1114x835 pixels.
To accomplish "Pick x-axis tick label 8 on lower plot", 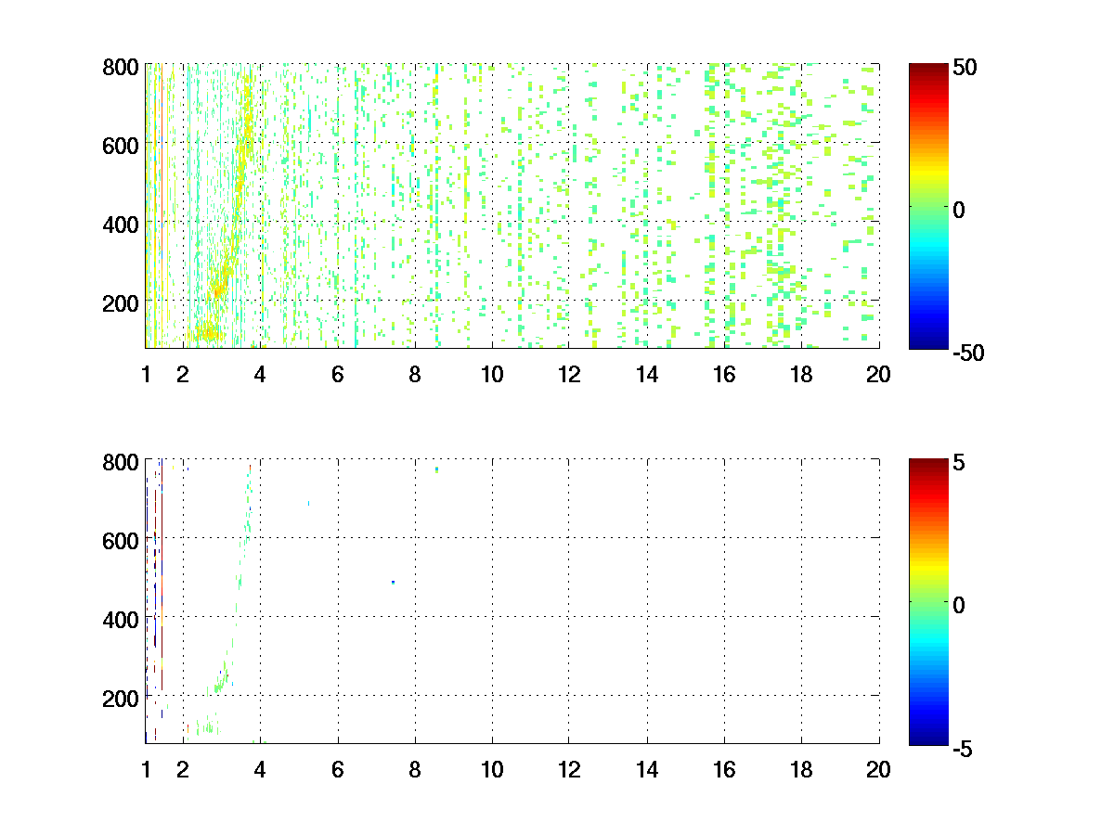I will pyautogui.click(x=415, y=769).
